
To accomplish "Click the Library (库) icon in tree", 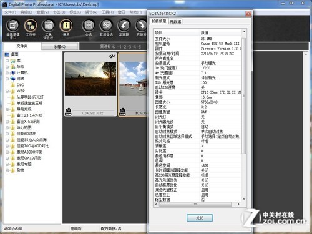I will pyautogui.click(x=13, y=61).
